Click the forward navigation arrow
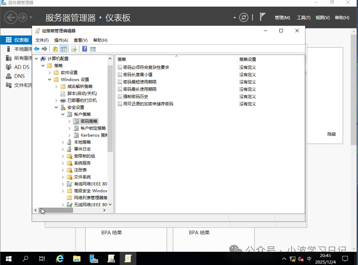358x265 pixels. (44, 49)
